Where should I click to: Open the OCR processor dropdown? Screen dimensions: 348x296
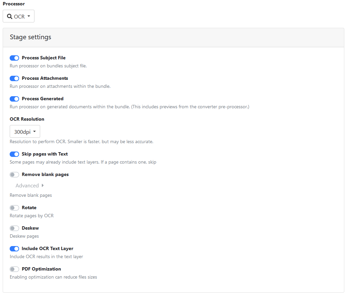point(19,16)
